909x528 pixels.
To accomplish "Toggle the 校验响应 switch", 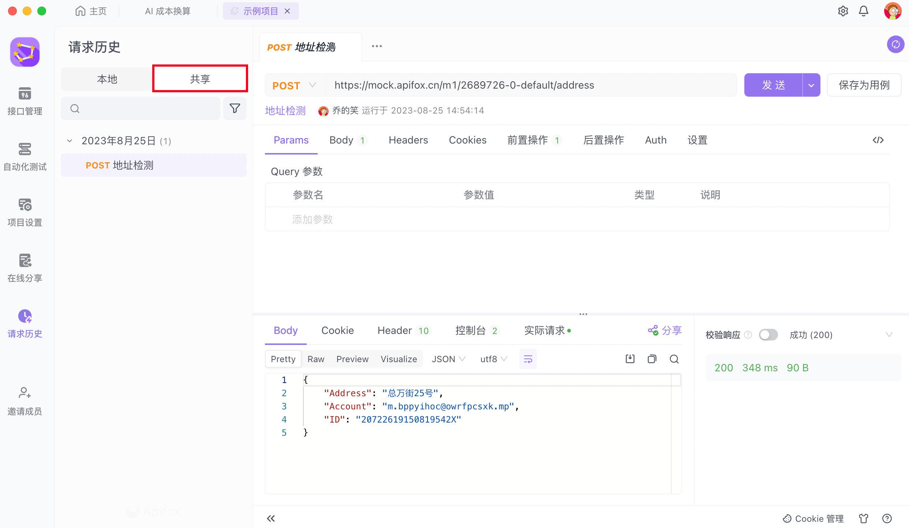I will [x=768, y=335].
